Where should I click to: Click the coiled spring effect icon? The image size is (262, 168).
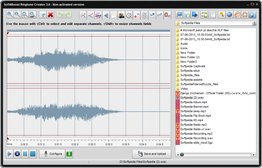tap(144, 15)
